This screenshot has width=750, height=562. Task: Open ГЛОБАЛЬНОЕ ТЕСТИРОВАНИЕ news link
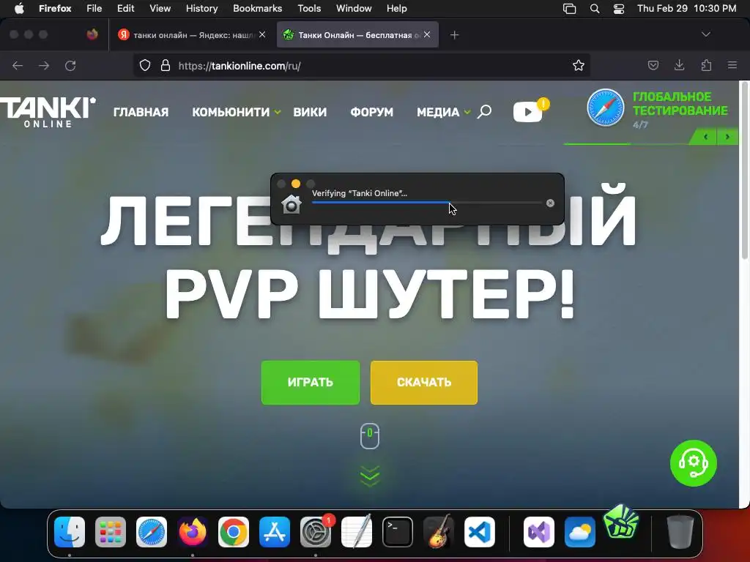click(x=680, y=104)
